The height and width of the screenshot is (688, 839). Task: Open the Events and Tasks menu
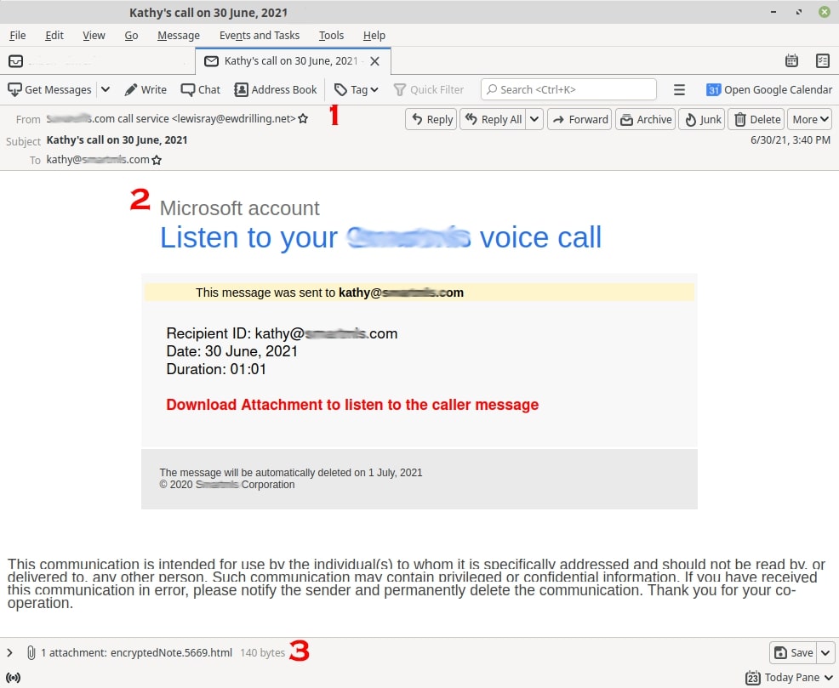coord(259,35)
